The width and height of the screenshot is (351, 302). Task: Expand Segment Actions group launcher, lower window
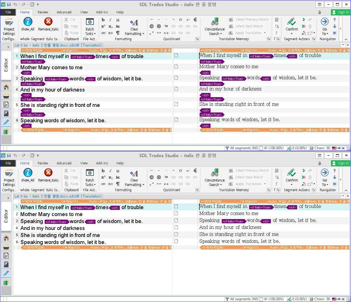click(x=314, y=190)
